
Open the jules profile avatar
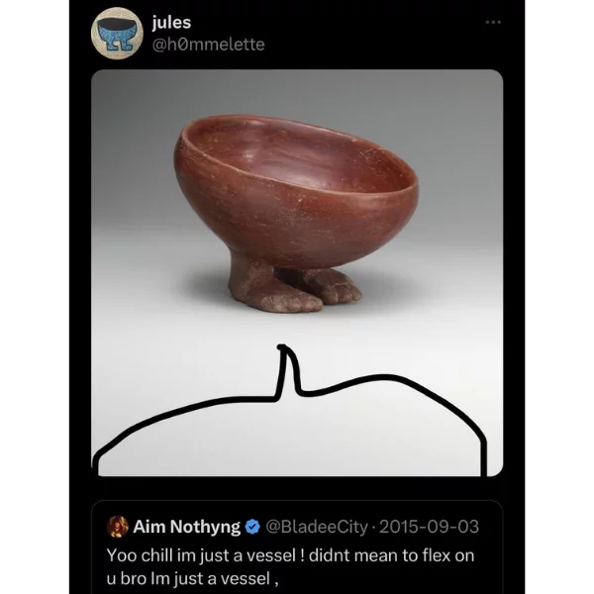coord(117,34)
